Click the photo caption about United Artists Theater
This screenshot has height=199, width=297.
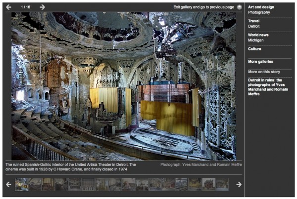(x=71, y=167)
